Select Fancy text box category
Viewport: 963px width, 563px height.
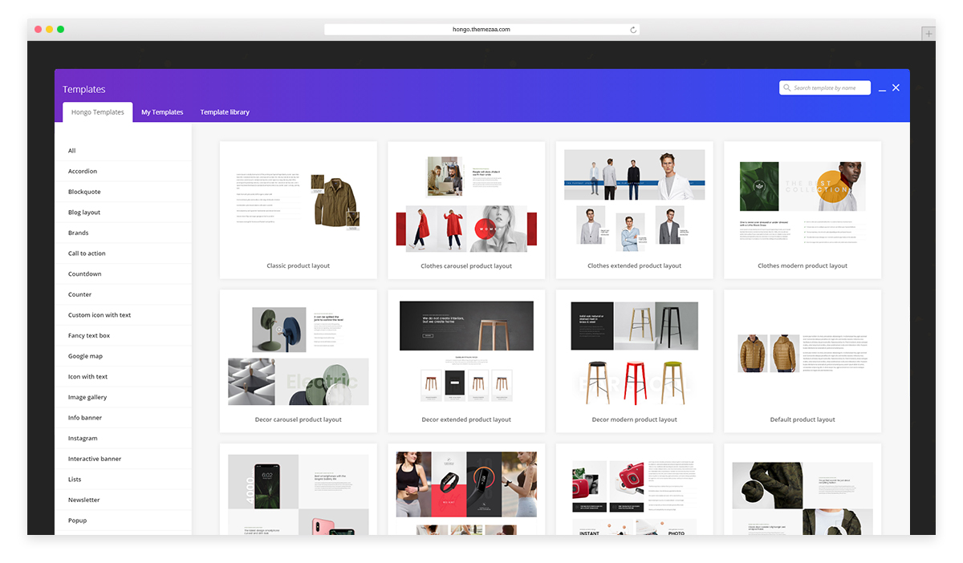(x=123, y=335)
